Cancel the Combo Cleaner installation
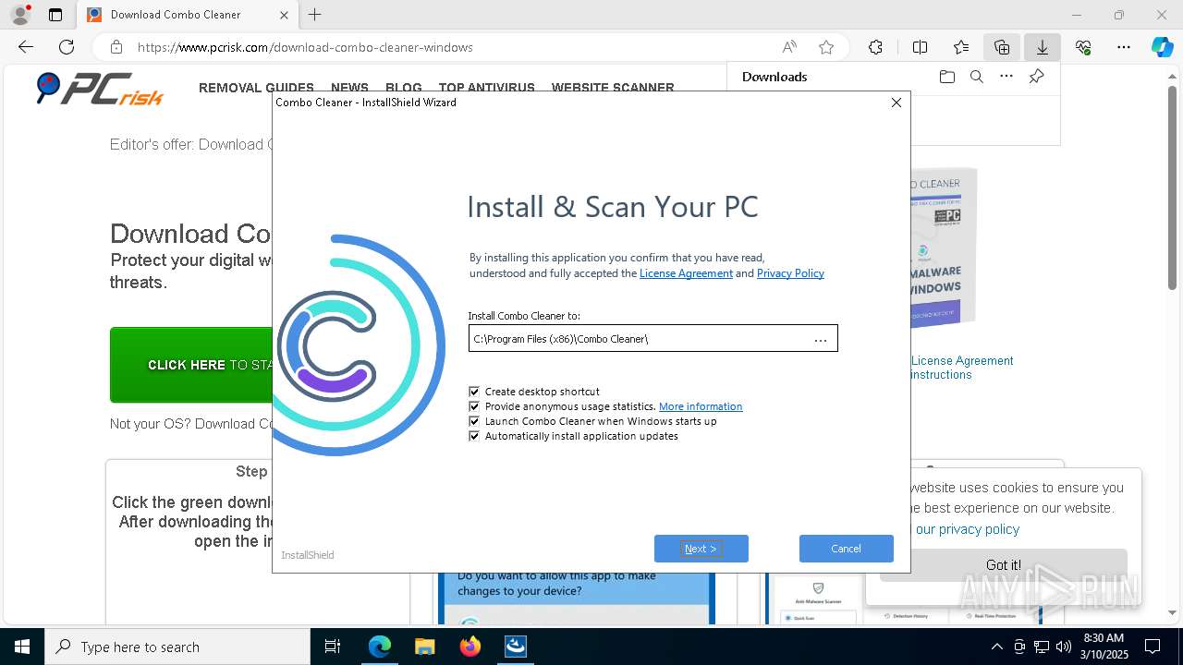The image size is (1183, 665). 847,549
